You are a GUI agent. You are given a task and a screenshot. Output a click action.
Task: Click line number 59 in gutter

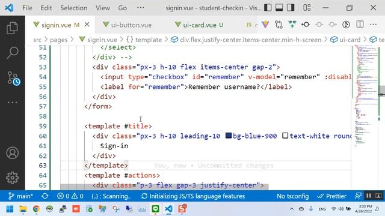click(x=43, y=126)
